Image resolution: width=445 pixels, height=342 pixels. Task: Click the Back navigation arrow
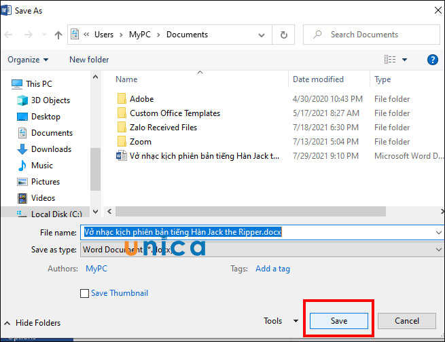(x=9, y=35)
